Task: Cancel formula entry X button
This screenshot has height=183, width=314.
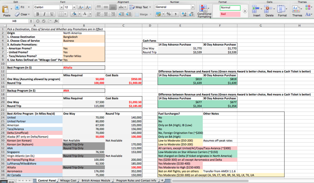Action: (37, 21)
